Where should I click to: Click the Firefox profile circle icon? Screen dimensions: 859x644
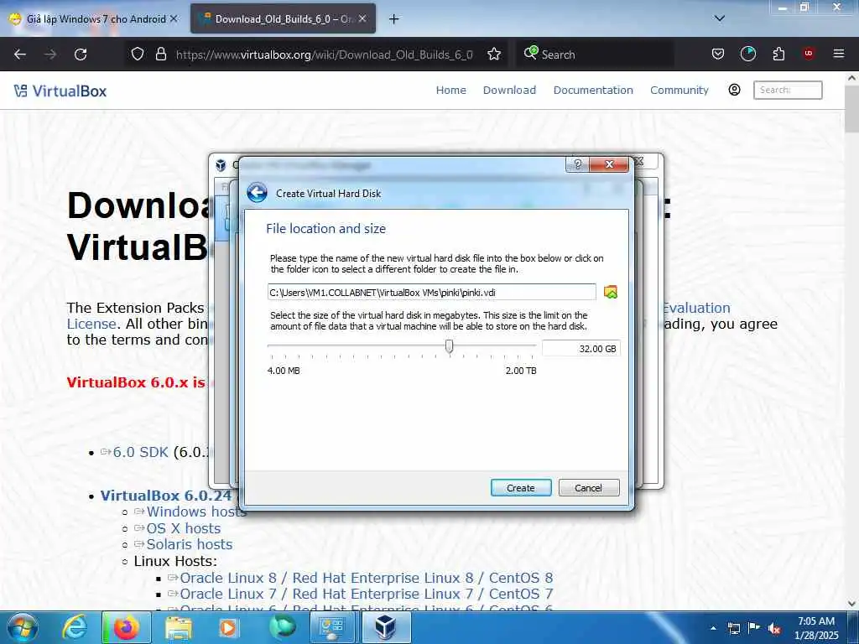(747, 55)
